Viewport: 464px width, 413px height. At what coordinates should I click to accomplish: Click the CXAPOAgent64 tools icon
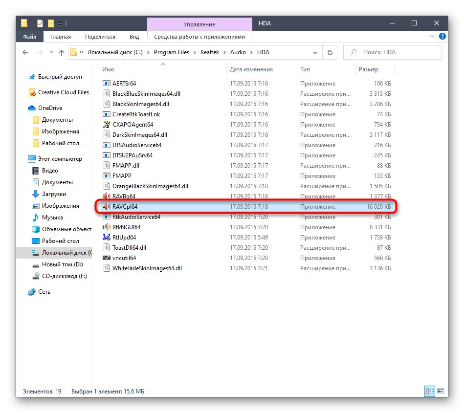tap(106, 125)
